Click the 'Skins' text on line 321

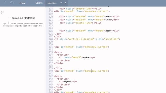click(108, 20)
